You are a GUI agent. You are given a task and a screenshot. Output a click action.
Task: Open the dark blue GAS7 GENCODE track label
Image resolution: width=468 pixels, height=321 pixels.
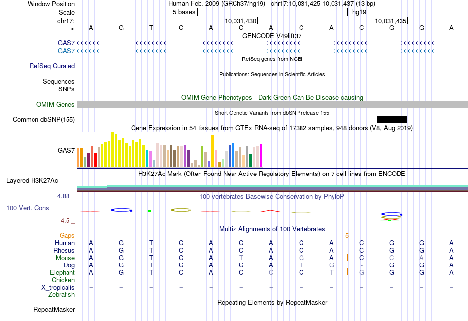pyautogui.click(x=67, y=43)
